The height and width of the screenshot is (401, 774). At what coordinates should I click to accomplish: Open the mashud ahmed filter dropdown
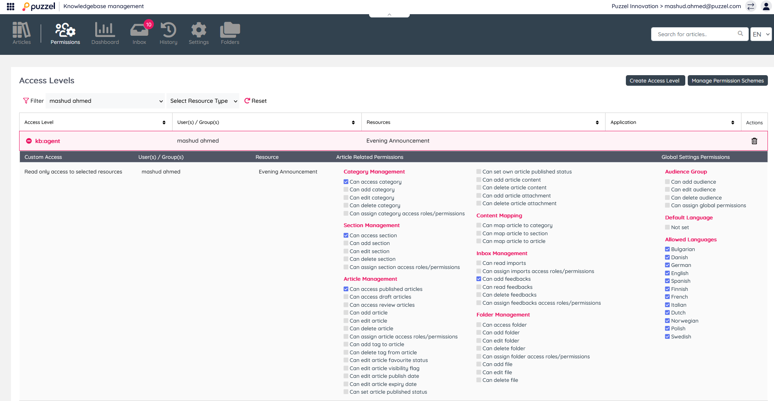(105, 101)
